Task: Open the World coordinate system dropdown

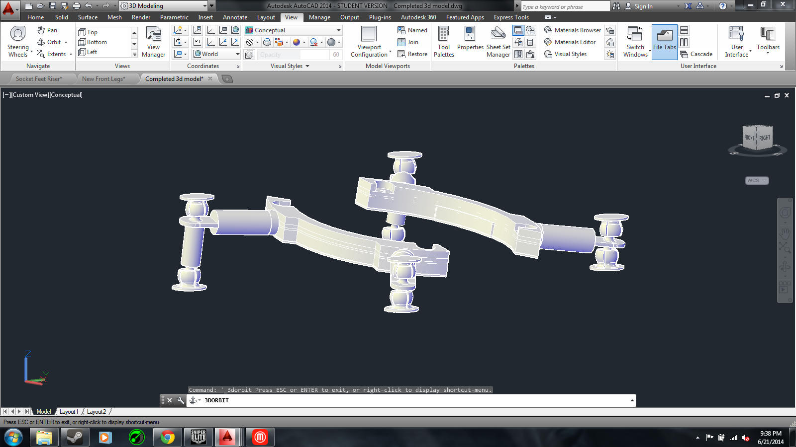Action: click(x=216, y=54)
